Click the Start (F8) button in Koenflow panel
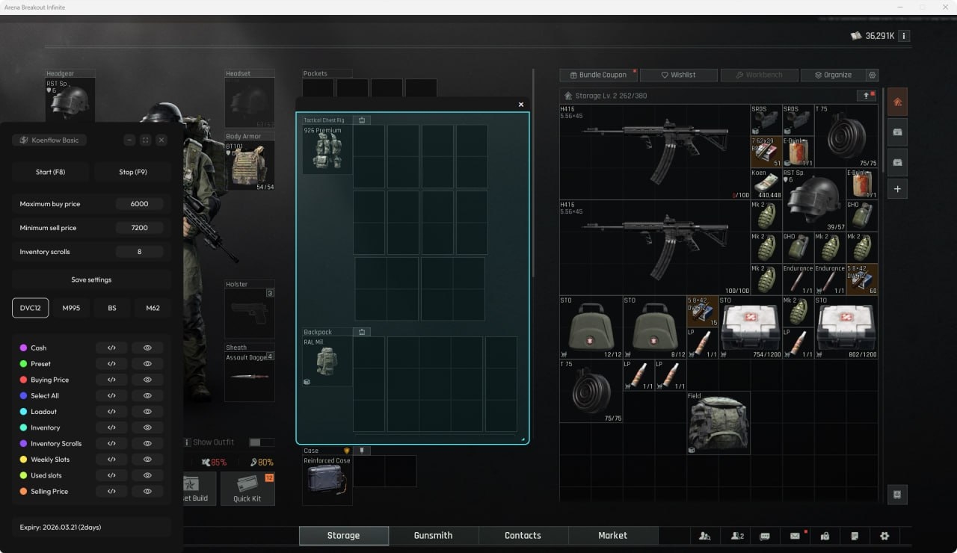 pos(51,172)
